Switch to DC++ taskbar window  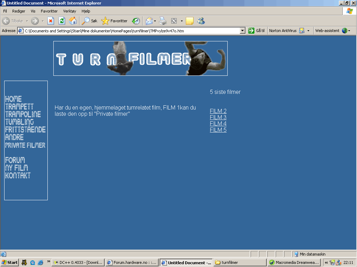(x=78, y=262)
